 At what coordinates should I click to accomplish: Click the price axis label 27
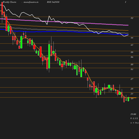coord(132,79)
